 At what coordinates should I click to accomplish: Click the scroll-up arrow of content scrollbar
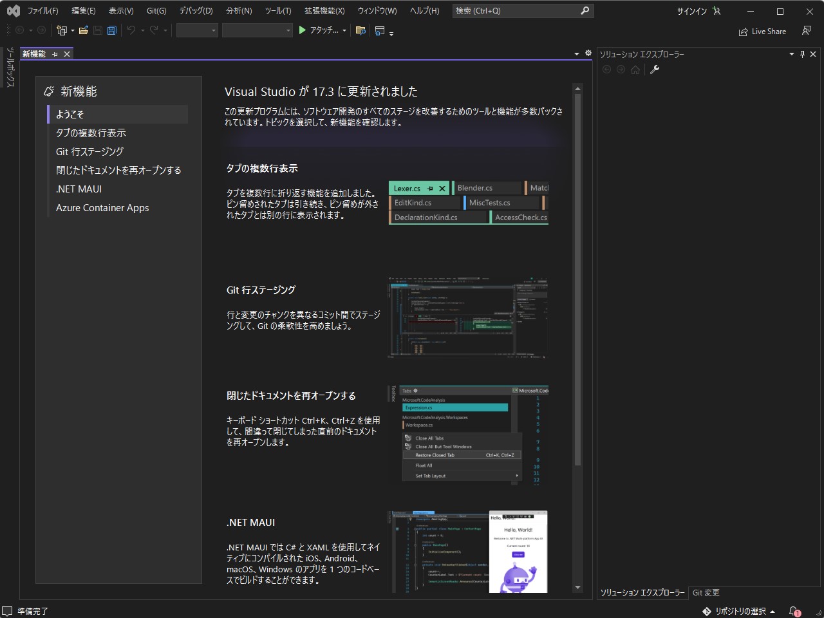click(x=577, y=88)
